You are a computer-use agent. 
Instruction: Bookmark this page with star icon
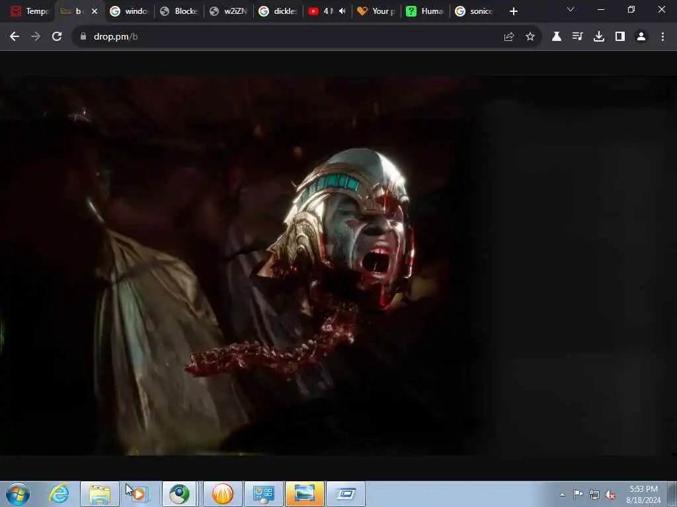coord(530,37)
